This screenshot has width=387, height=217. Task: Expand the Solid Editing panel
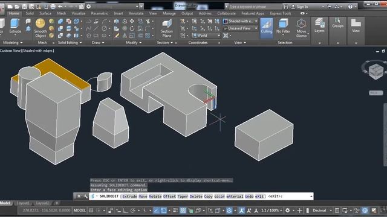click(70, 43)
